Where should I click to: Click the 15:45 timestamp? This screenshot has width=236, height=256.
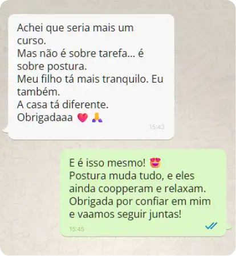(x=76, y=229)
